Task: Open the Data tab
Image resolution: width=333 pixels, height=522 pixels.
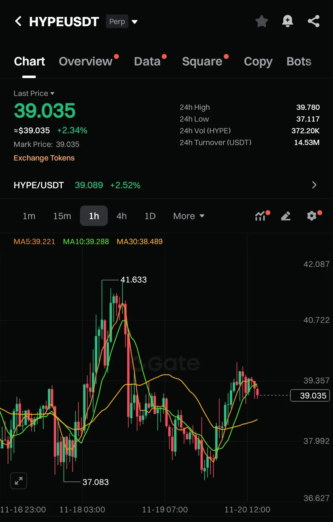Action: (x=147, y=61)
